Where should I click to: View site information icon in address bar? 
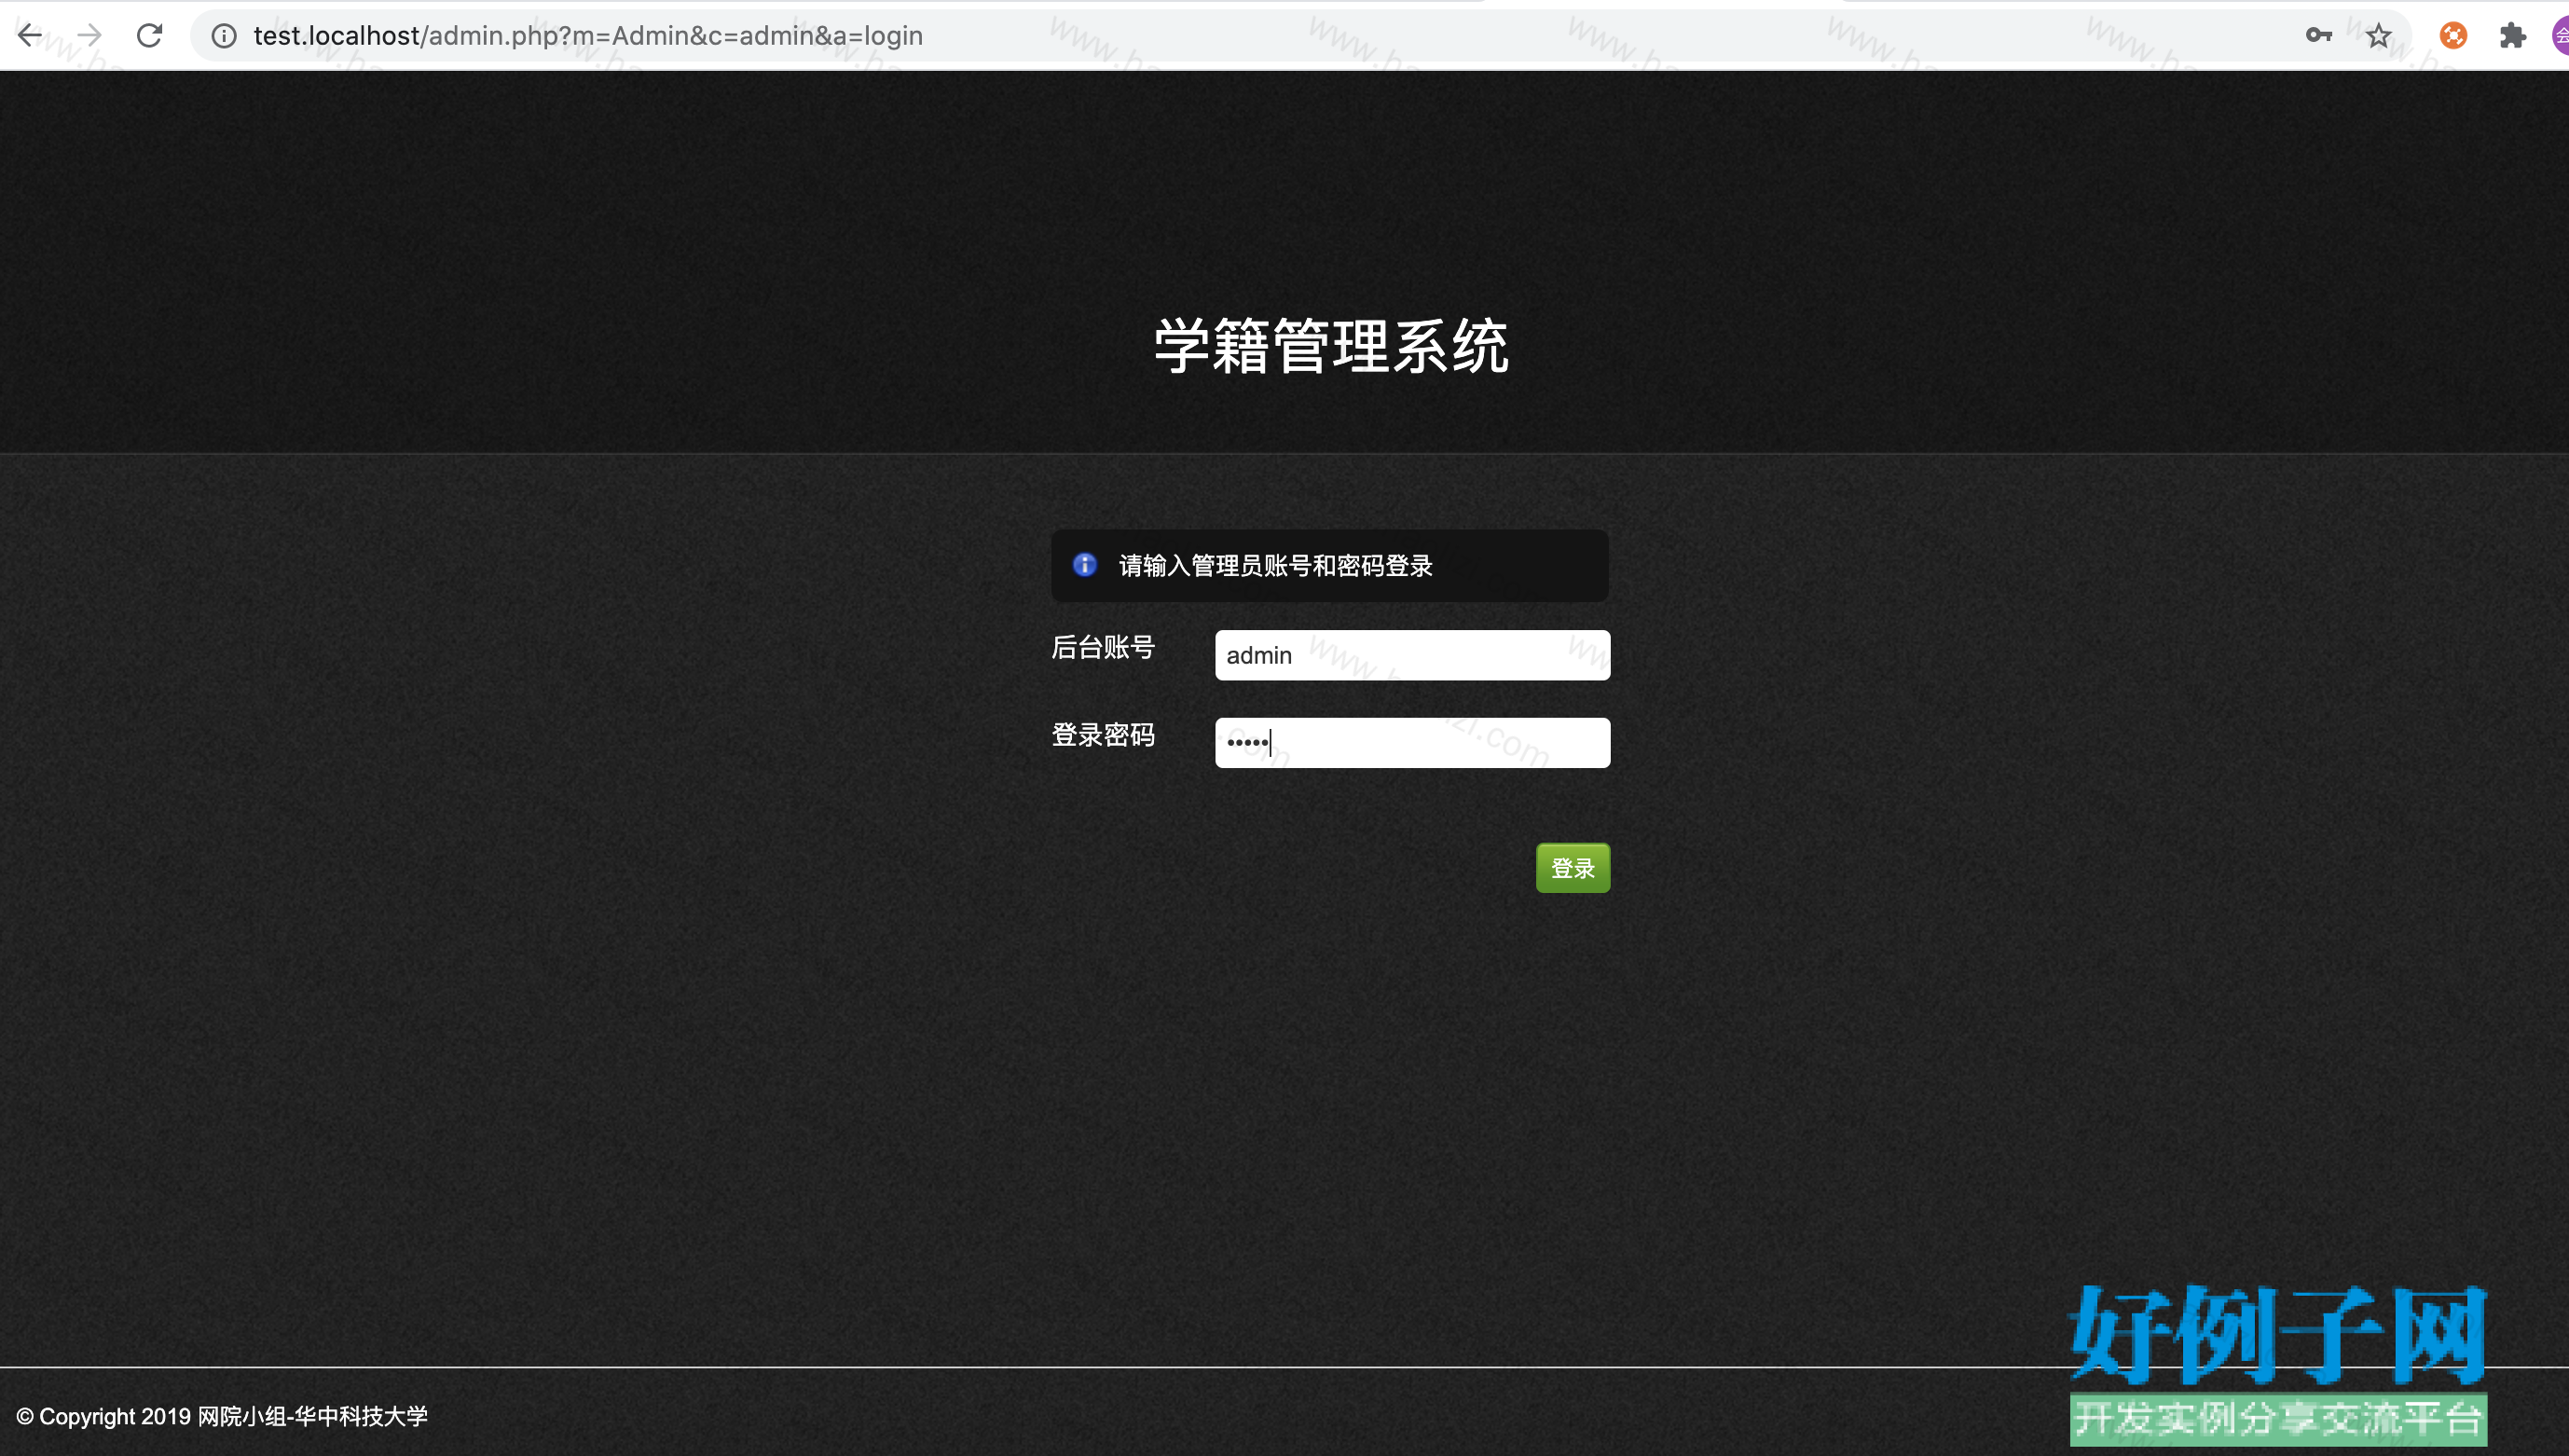coord(224,36)
